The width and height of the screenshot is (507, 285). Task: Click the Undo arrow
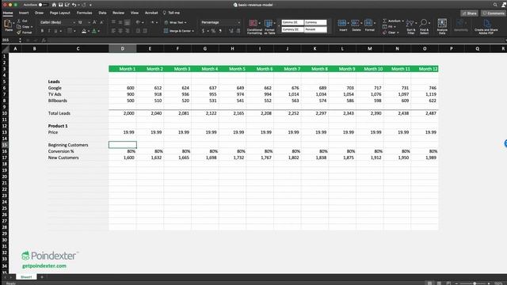[74, 5]
